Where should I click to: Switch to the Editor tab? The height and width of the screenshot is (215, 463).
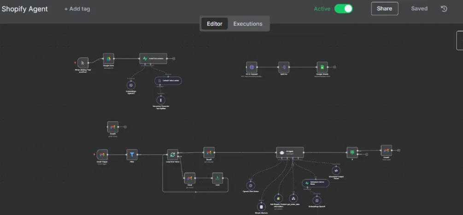(214, 23)
